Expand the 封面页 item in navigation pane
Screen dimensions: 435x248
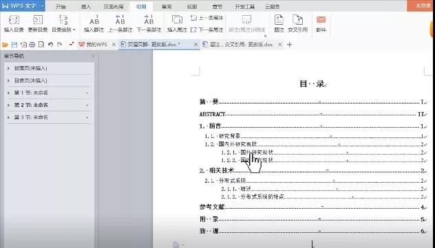click(x=8, y=68)
